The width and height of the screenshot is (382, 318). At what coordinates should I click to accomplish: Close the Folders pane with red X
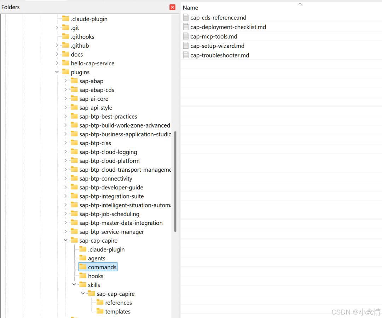pos(173,7)
